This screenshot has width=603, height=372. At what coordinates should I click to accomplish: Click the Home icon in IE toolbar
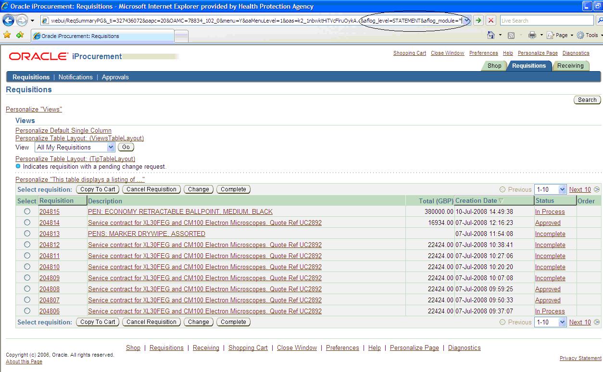[491, 35]
